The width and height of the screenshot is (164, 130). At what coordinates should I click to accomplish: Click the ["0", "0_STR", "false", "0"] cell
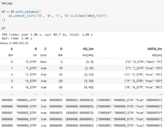144,62
